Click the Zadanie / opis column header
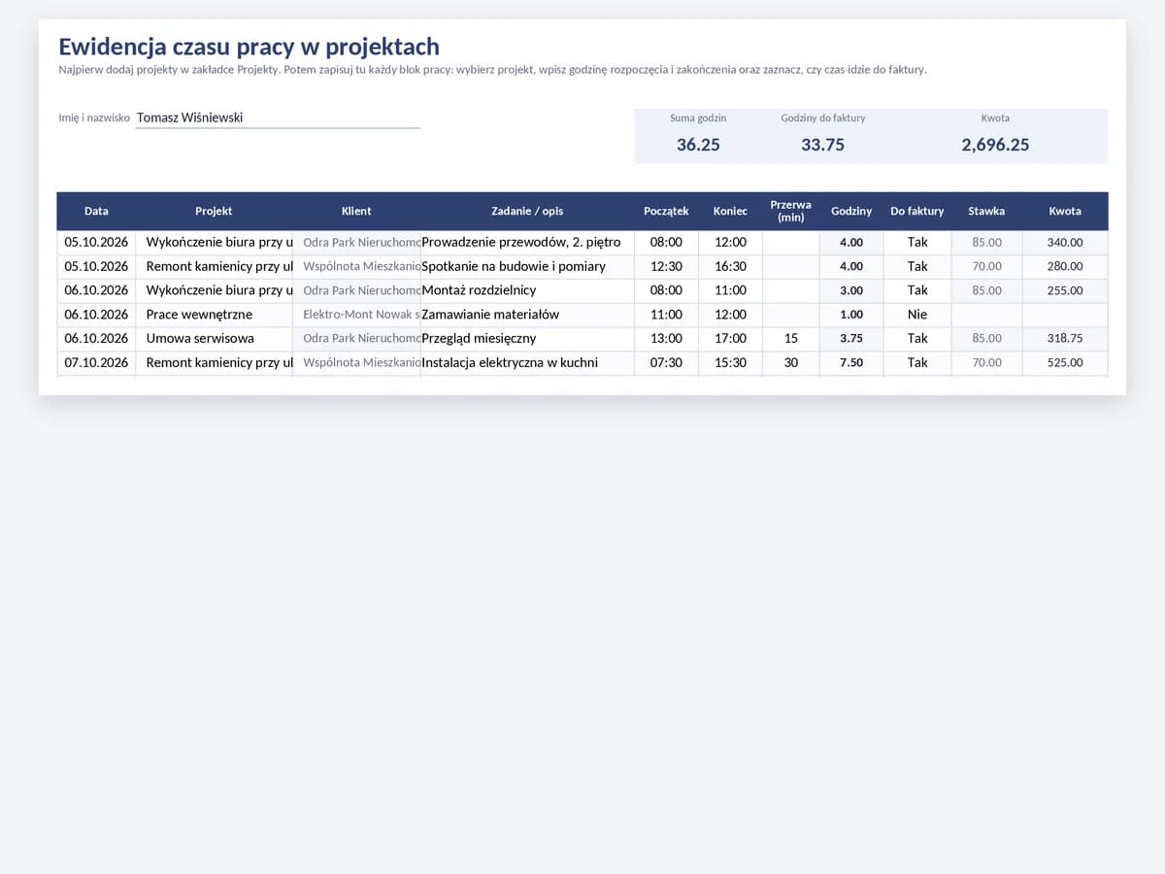Screen dimensions: 1165x874 click(x=527, y=211)
